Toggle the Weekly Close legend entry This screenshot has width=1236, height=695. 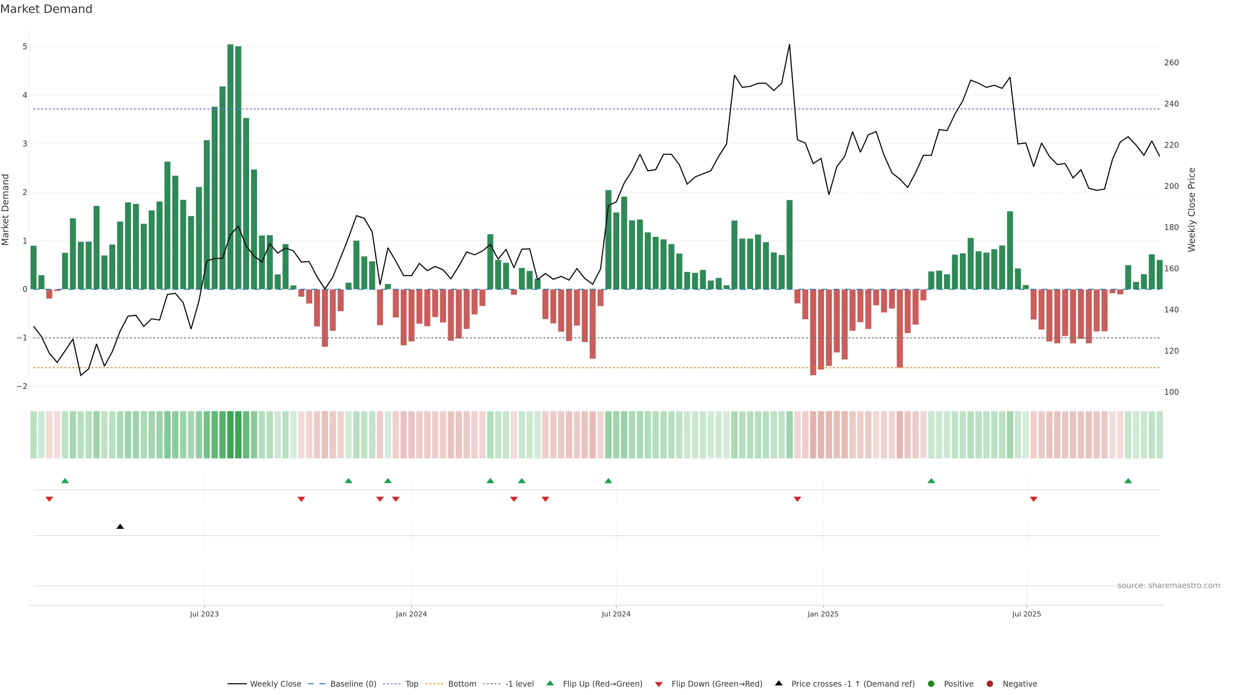pyautogui.click(x=276, y=684)
